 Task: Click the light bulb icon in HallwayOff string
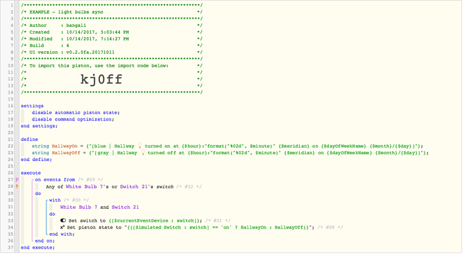143,153
